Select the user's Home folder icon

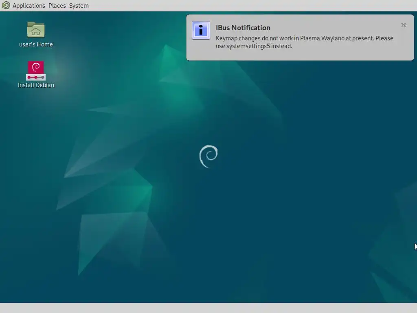point(36,29)
